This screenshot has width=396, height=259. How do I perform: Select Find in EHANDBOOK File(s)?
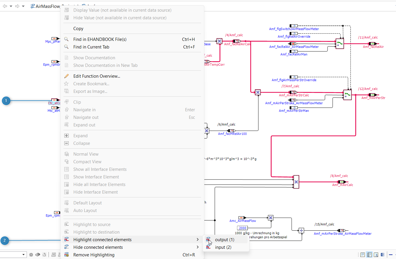(100, 39)
